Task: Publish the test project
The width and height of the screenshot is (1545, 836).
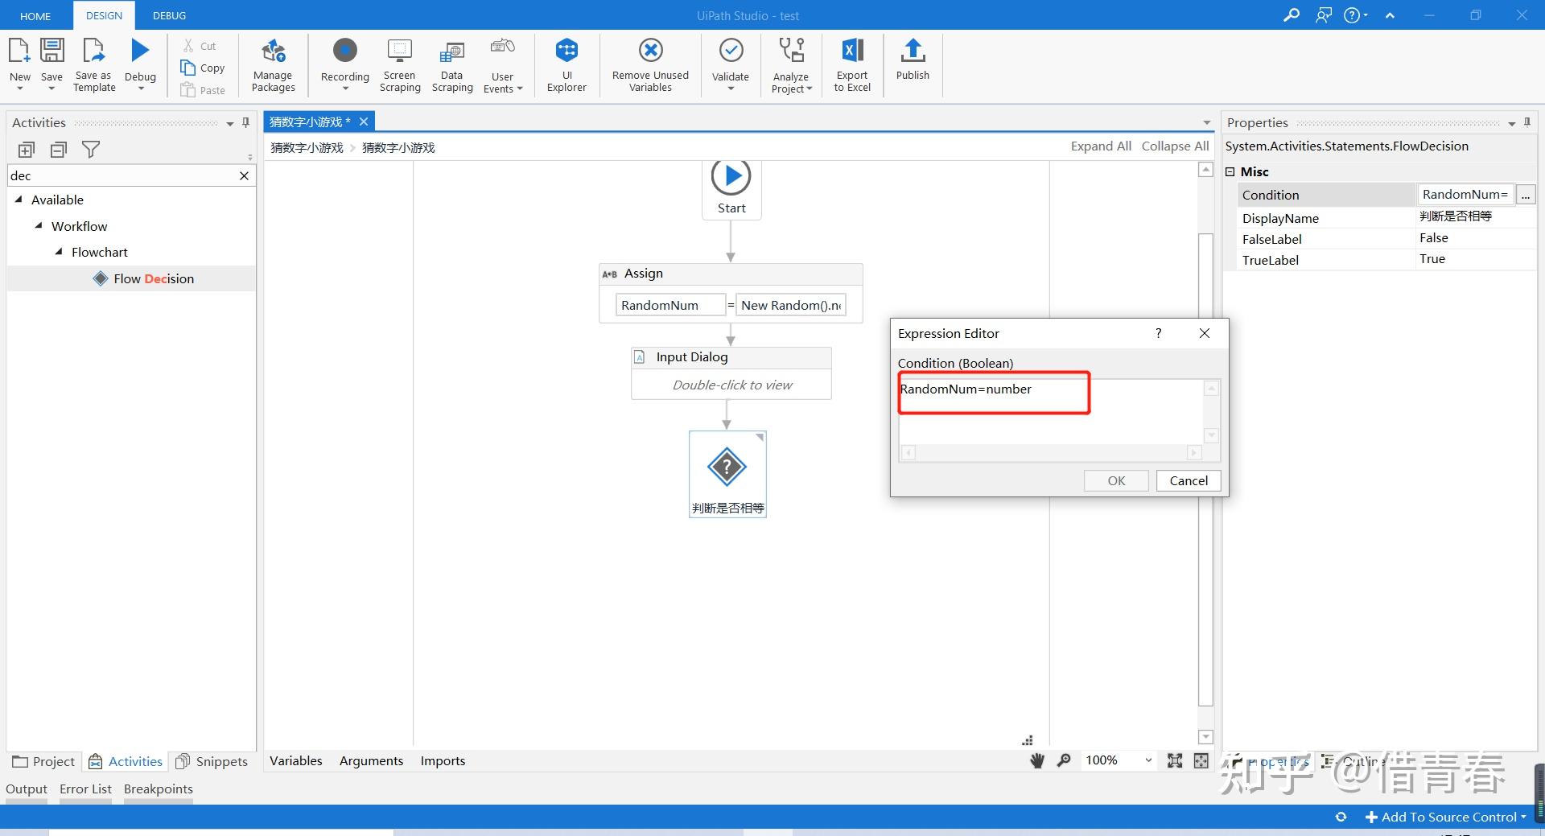Action: coord(912,64)
